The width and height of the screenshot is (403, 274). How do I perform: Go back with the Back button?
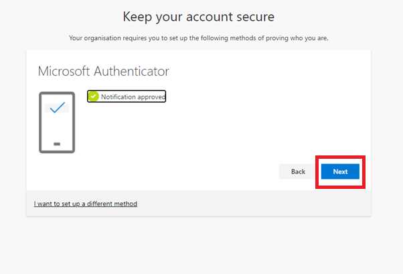tap(298, 172)
